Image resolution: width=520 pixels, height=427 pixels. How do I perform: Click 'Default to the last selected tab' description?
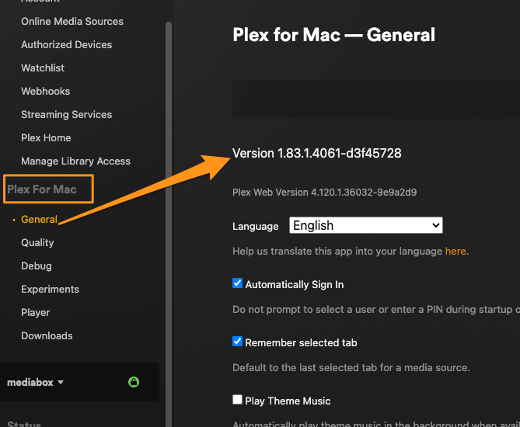pos(351,368)
